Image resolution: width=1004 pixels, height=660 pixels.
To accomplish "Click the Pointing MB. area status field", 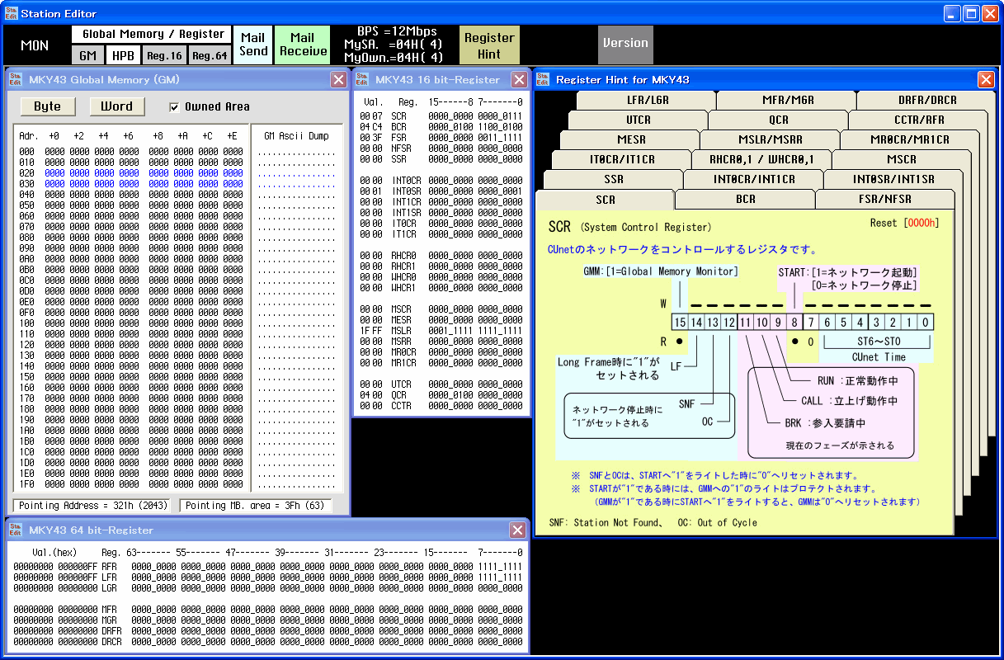I will pyautogui.click(x=256, y=506).
